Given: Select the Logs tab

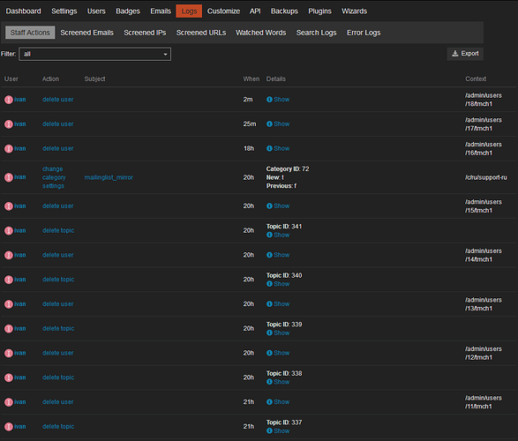Looking at the screenshot, I should click(x=189, y=11).
